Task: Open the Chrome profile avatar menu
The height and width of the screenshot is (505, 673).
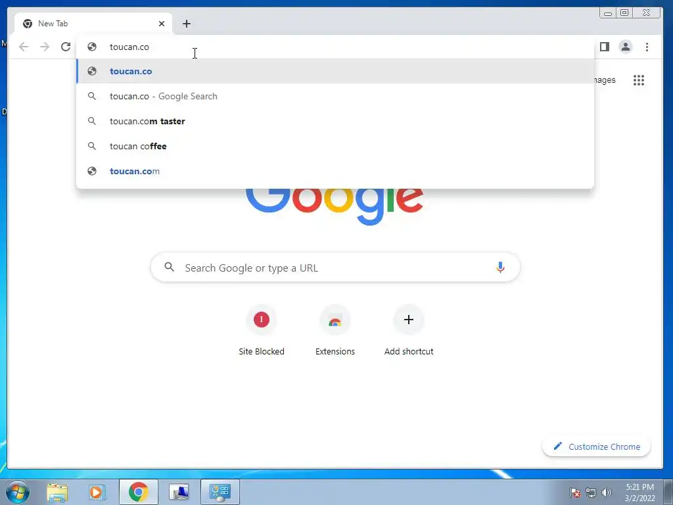Action: pos(626,47)
